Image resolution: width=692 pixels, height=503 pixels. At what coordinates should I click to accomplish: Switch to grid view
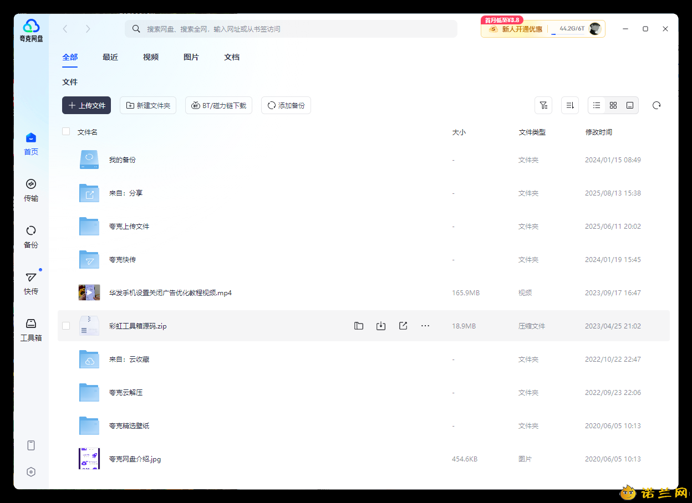click(613, 105)
